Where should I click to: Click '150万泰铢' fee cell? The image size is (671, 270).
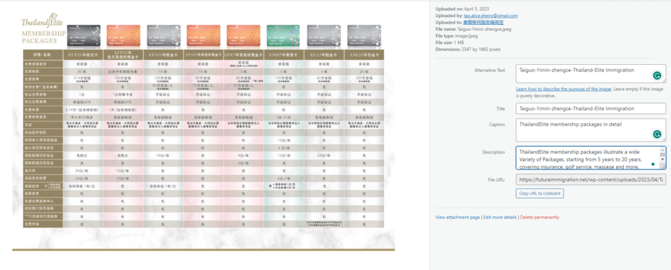[x=283, y=79]
